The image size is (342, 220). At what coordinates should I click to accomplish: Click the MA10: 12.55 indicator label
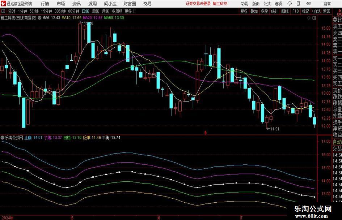[x=72, y=18]
